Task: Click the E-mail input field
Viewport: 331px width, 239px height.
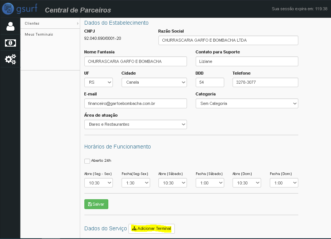Action: (x=136, y=103)
